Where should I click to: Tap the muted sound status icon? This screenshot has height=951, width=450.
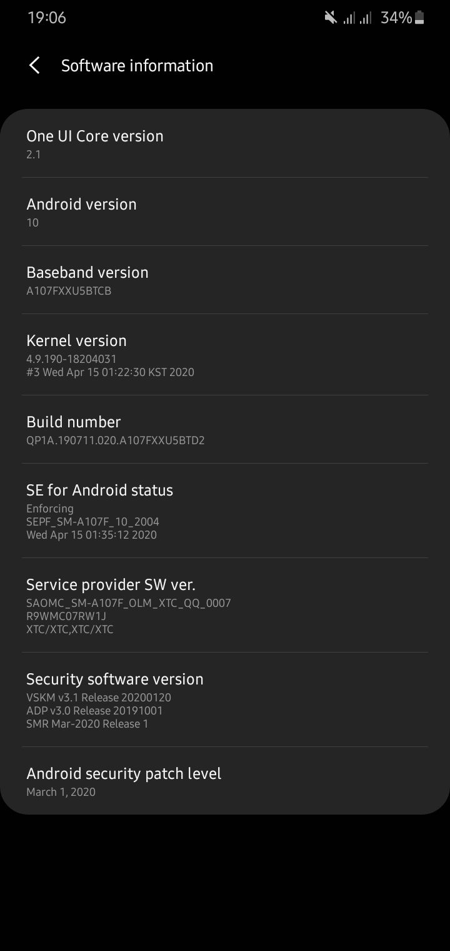tap(331, 18)
